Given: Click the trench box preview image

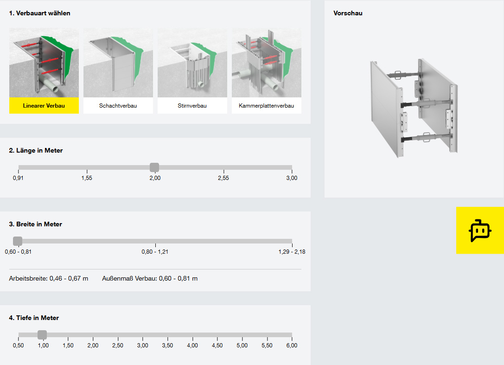Looking at the screenshot, I should click(x=414, y=109).
